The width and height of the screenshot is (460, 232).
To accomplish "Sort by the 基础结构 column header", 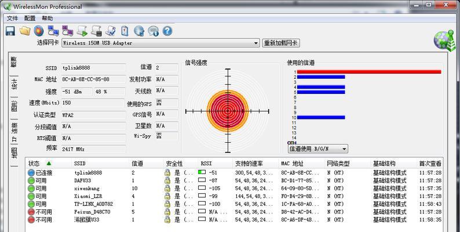I will pos(384,164).
